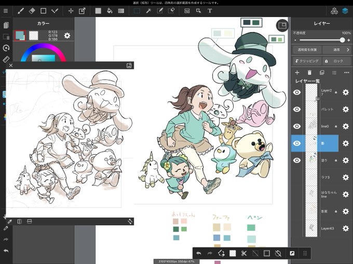
Task: Select the Layer43 layer row
Action: tap(315, 228)
